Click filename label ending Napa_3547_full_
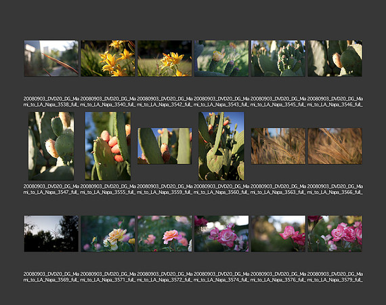The height and width of the screenshot is (305, 386). pyautogui.click(x=51, y=189)
